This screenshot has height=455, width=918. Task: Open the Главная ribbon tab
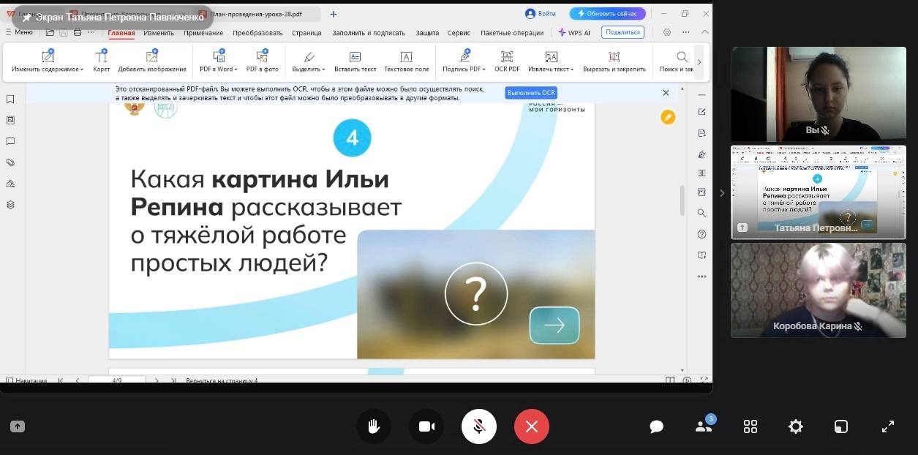click(121, 33)
